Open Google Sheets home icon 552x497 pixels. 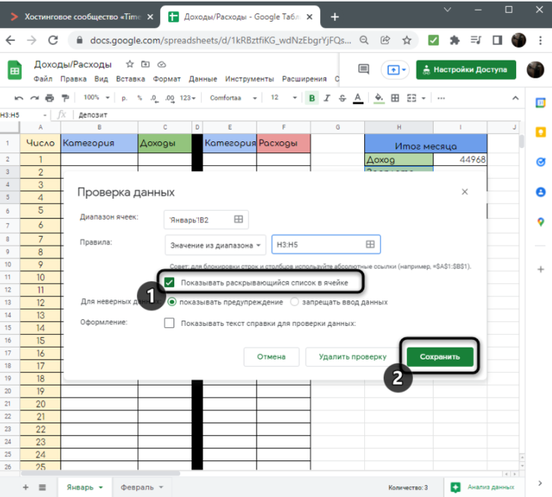point(15,70)
